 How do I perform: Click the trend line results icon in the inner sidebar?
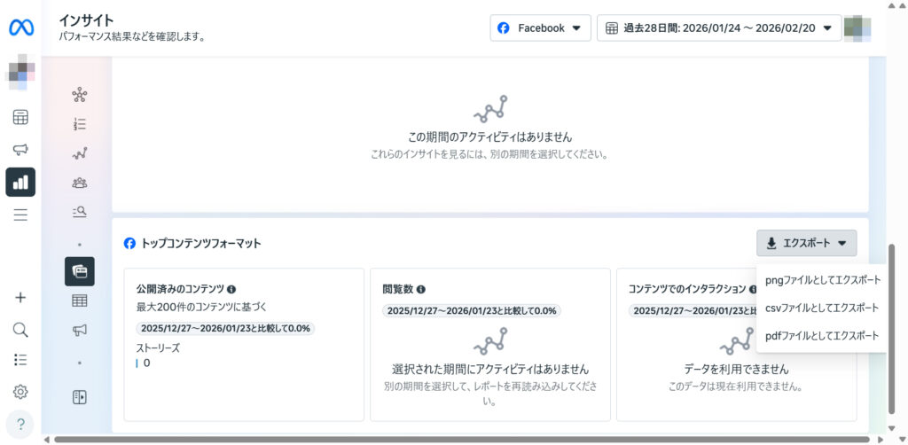coord(80,153)
